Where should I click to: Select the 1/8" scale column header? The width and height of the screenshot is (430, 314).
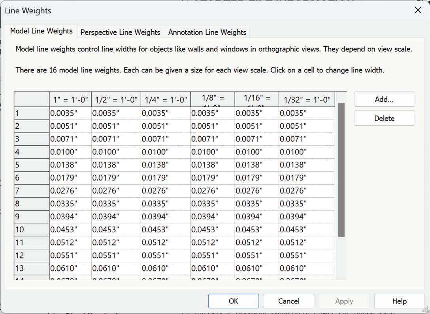point(213,99)
